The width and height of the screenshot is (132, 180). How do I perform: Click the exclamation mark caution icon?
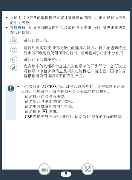pos(11,89)
